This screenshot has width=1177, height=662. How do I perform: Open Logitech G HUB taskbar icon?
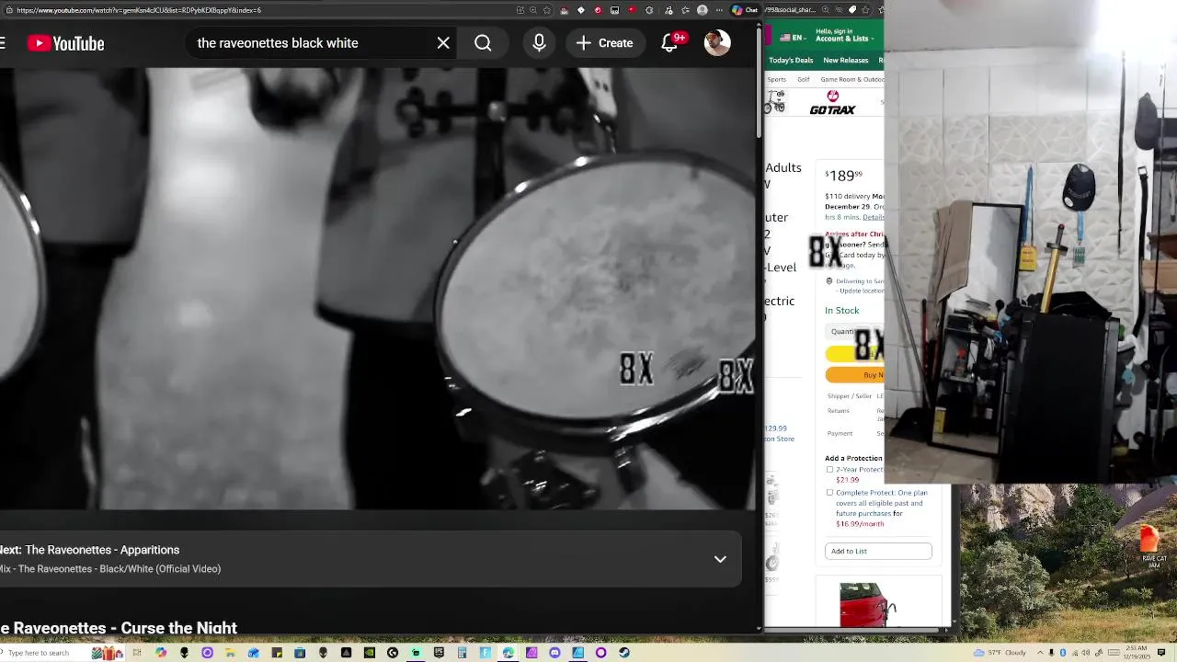pyautogui.click(x=393, y=653)
